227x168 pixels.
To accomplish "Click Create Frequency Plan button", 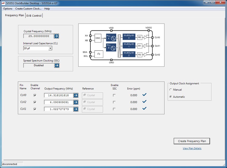I will pos(192,141).
